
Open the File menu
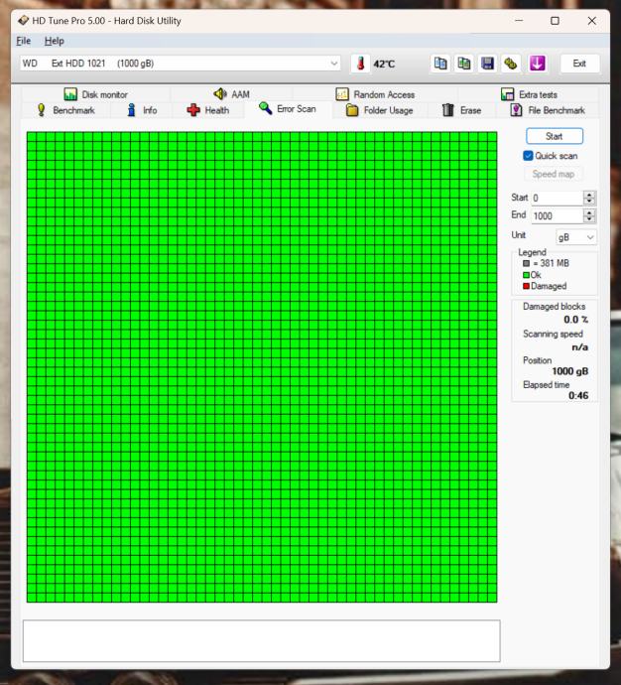23,41
